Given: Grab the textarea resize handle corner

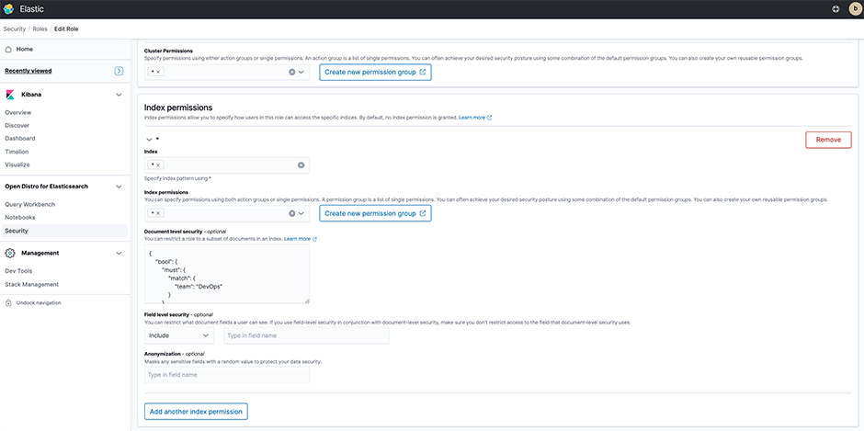Looking at the screenshot, I should 307,301.
